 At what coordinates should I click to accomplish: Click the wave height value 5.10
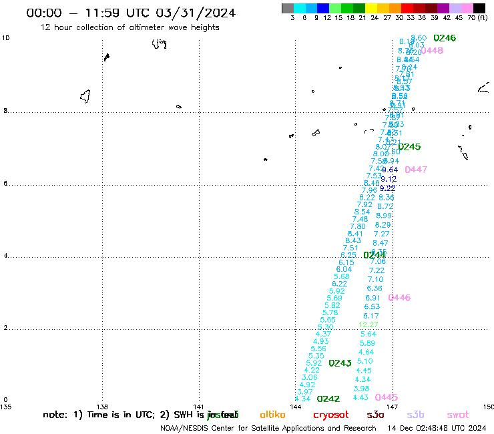(x=365, y=361)
